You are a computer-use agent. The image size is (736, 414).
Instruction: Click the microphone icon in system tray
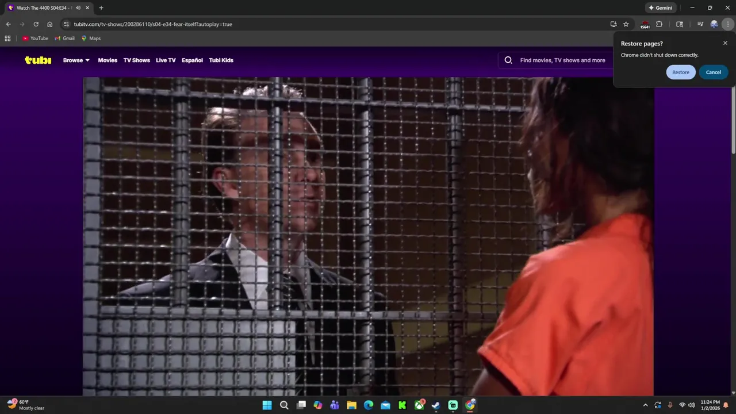click(670, 405)
